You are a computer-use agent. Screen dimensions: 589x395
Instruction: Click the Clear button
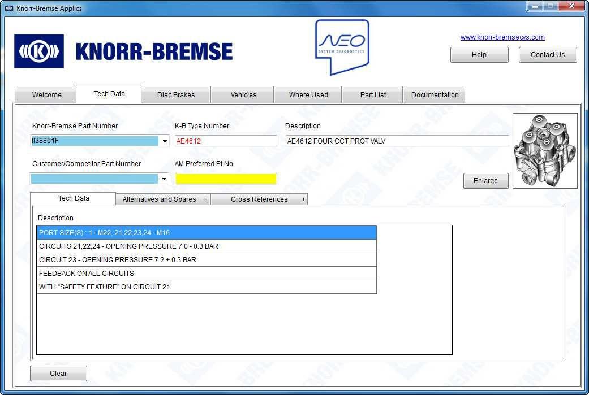(x=58, y=373)
